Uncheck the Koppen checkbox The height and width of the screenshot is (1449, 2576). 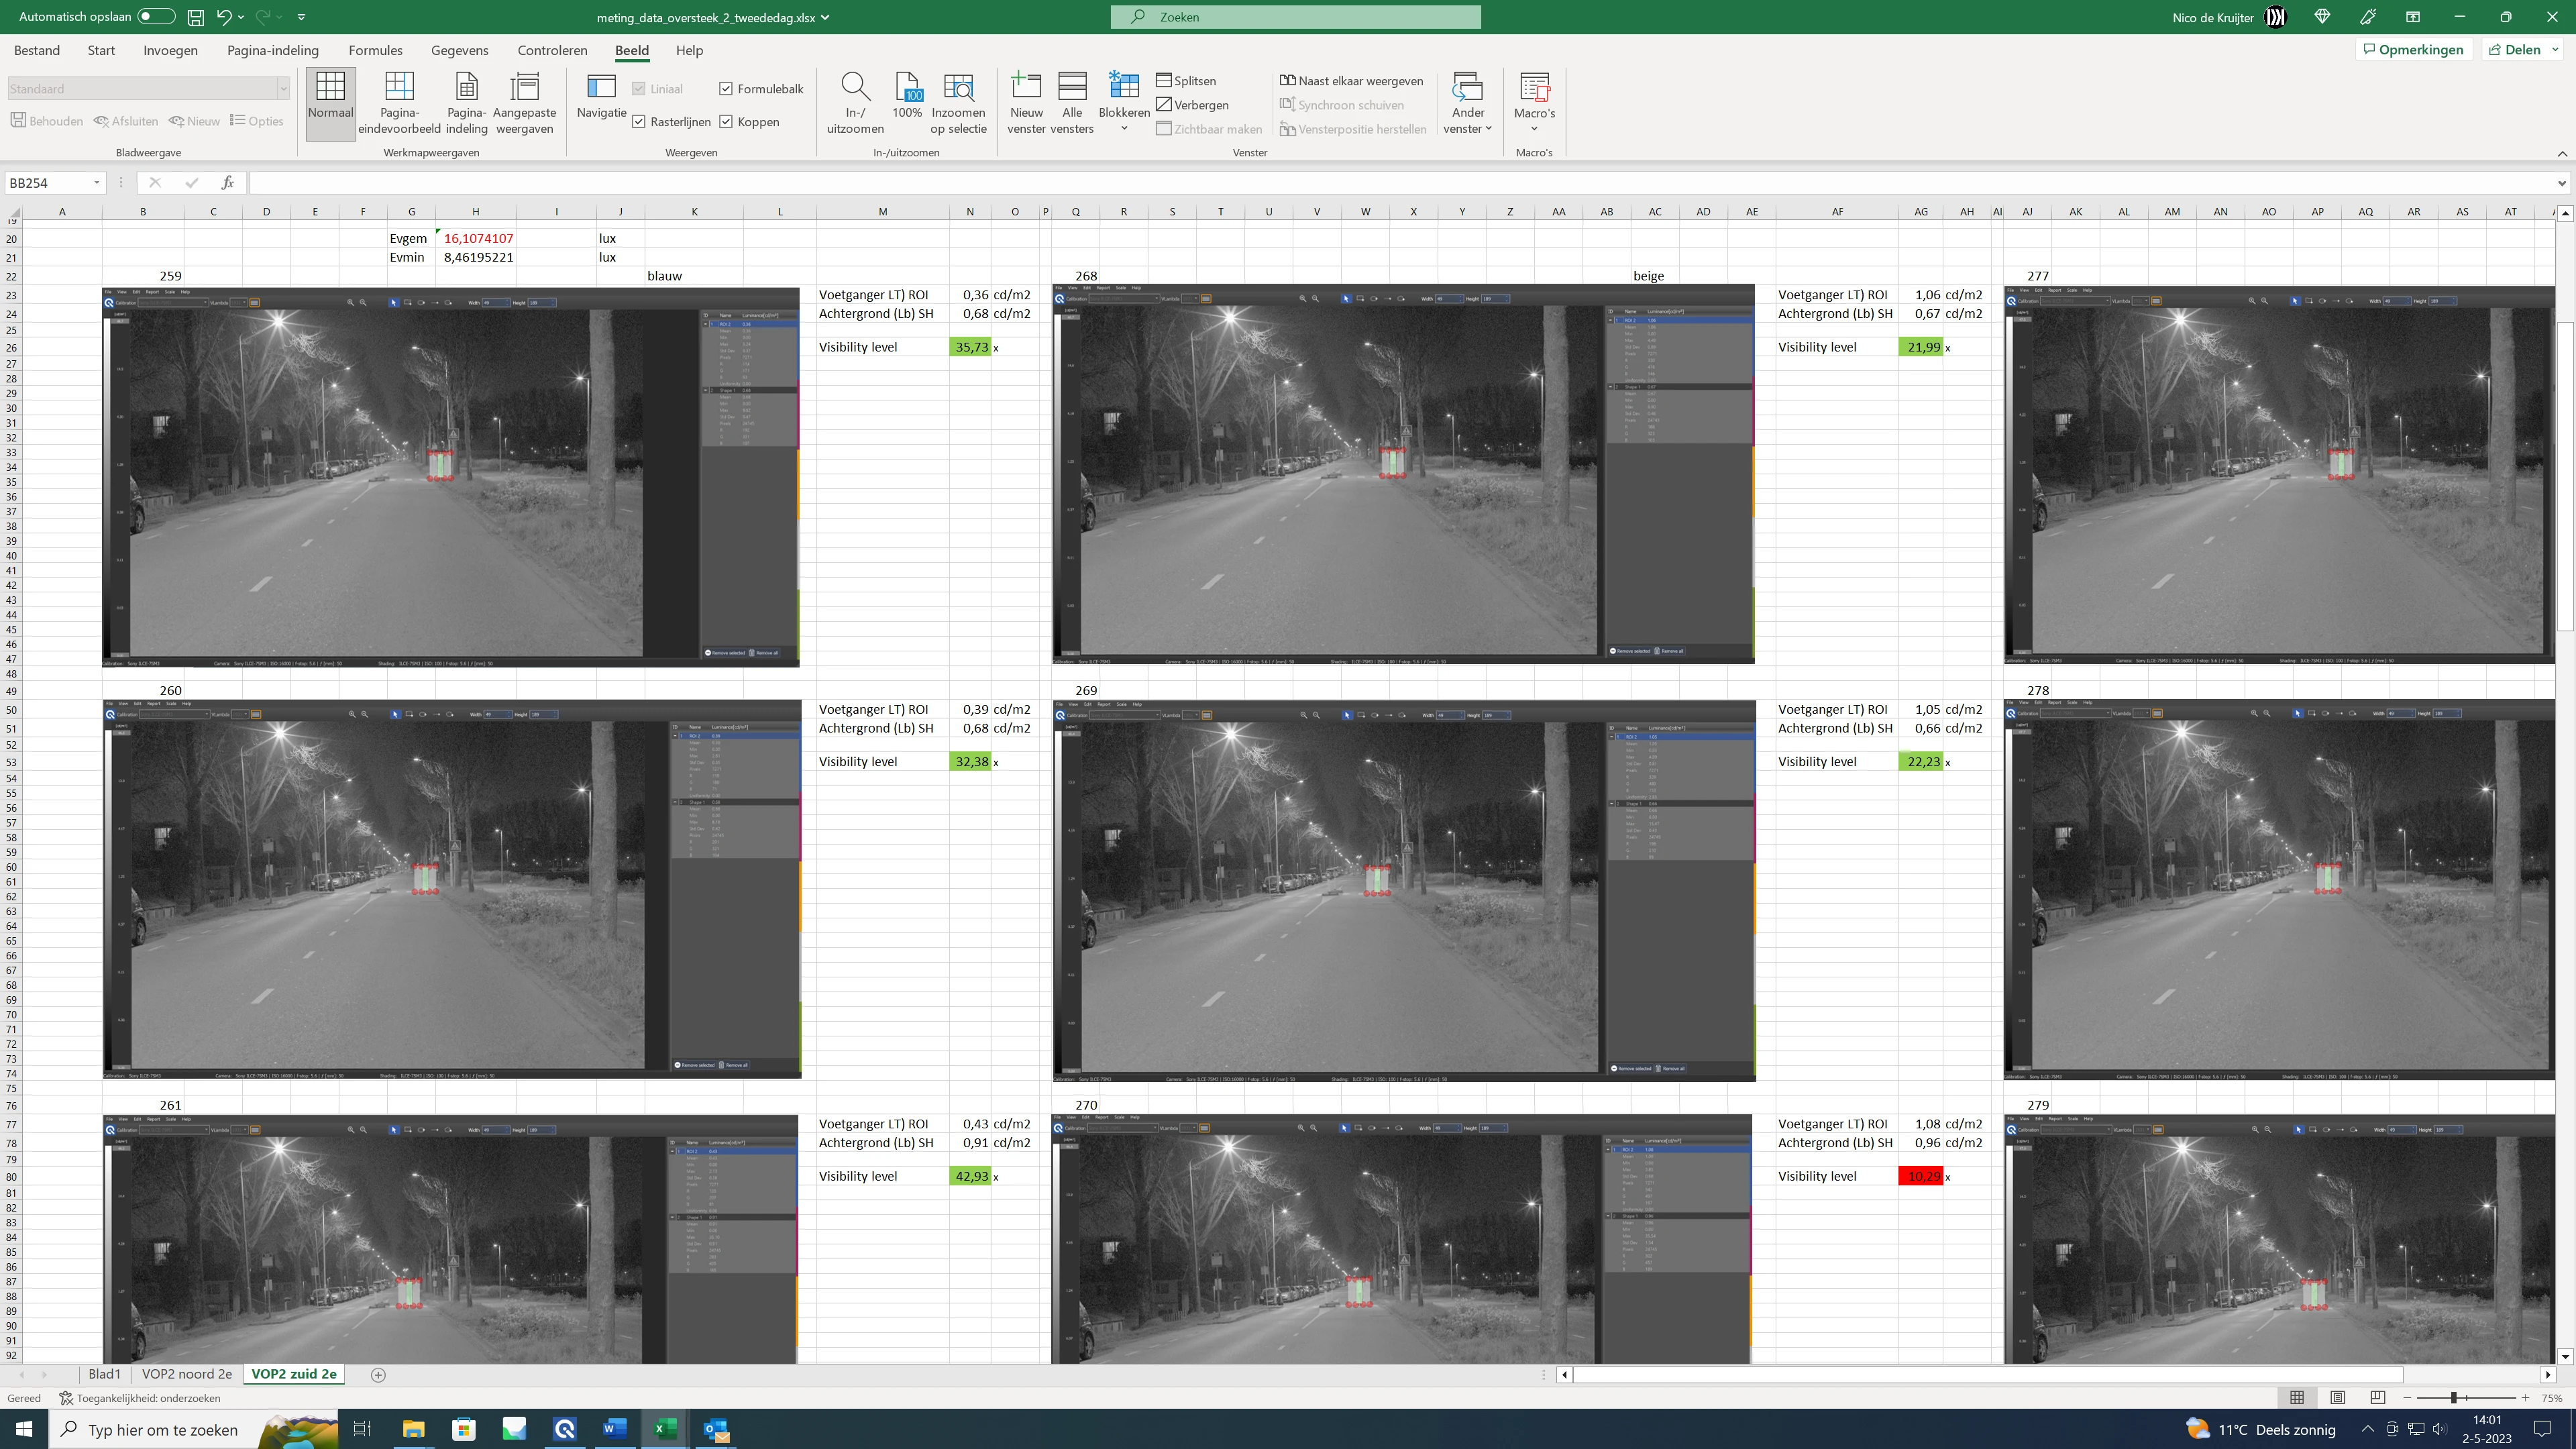[x=726, y=122]
